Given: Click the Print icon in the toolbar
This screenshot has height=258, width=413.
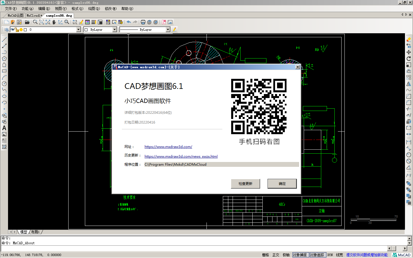Looking at the screenshot, I should click(x=143, y=22).
